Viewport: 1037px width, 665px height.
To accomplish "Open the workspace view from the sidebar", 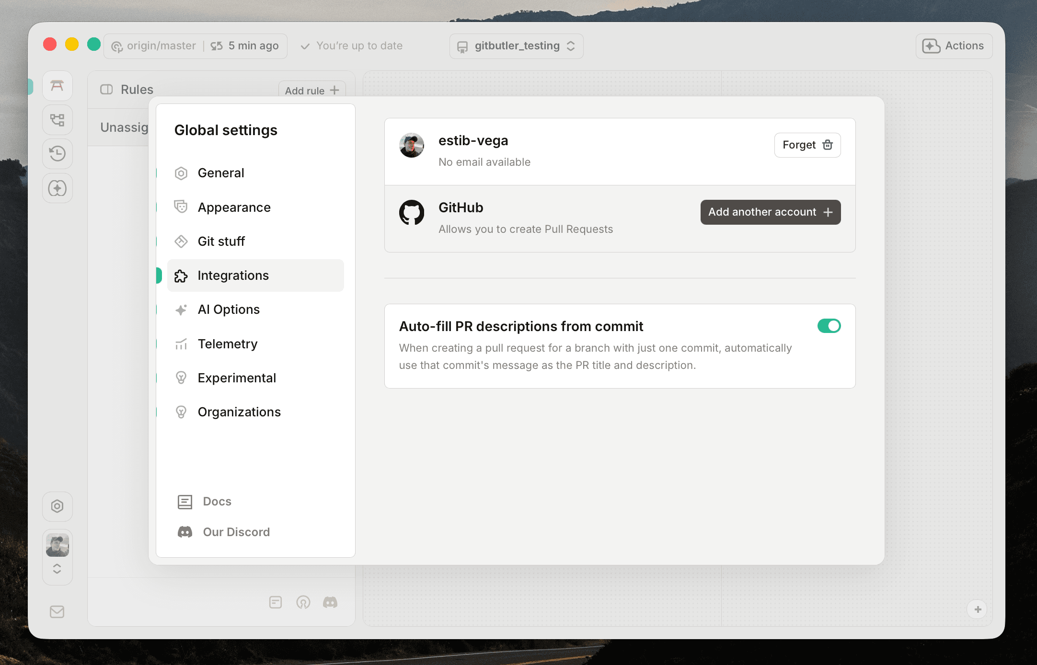I will (x=57, y=85).
